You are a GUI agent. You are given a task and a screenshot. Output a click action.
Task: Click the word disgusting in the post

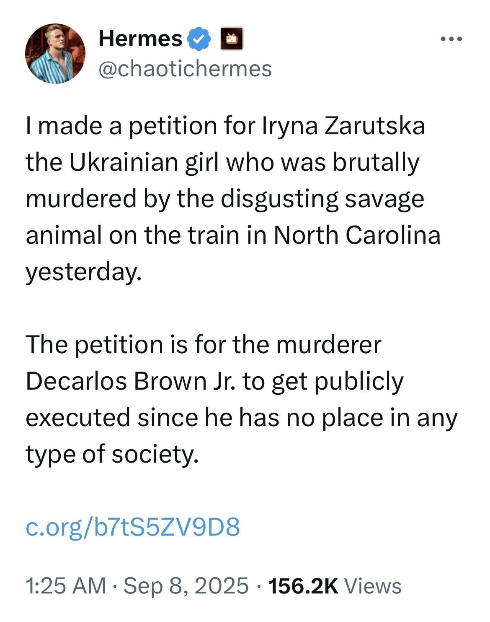(279, 199)
